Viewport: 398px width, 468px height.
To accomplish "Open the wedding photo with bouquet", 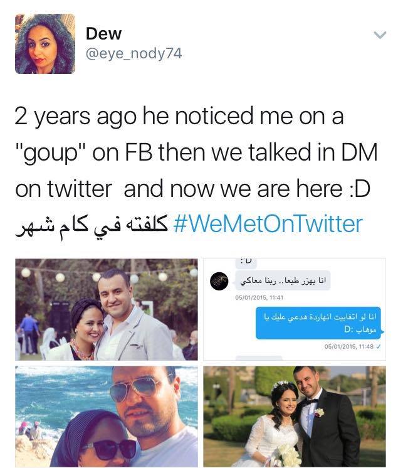I will coord(295,417).
